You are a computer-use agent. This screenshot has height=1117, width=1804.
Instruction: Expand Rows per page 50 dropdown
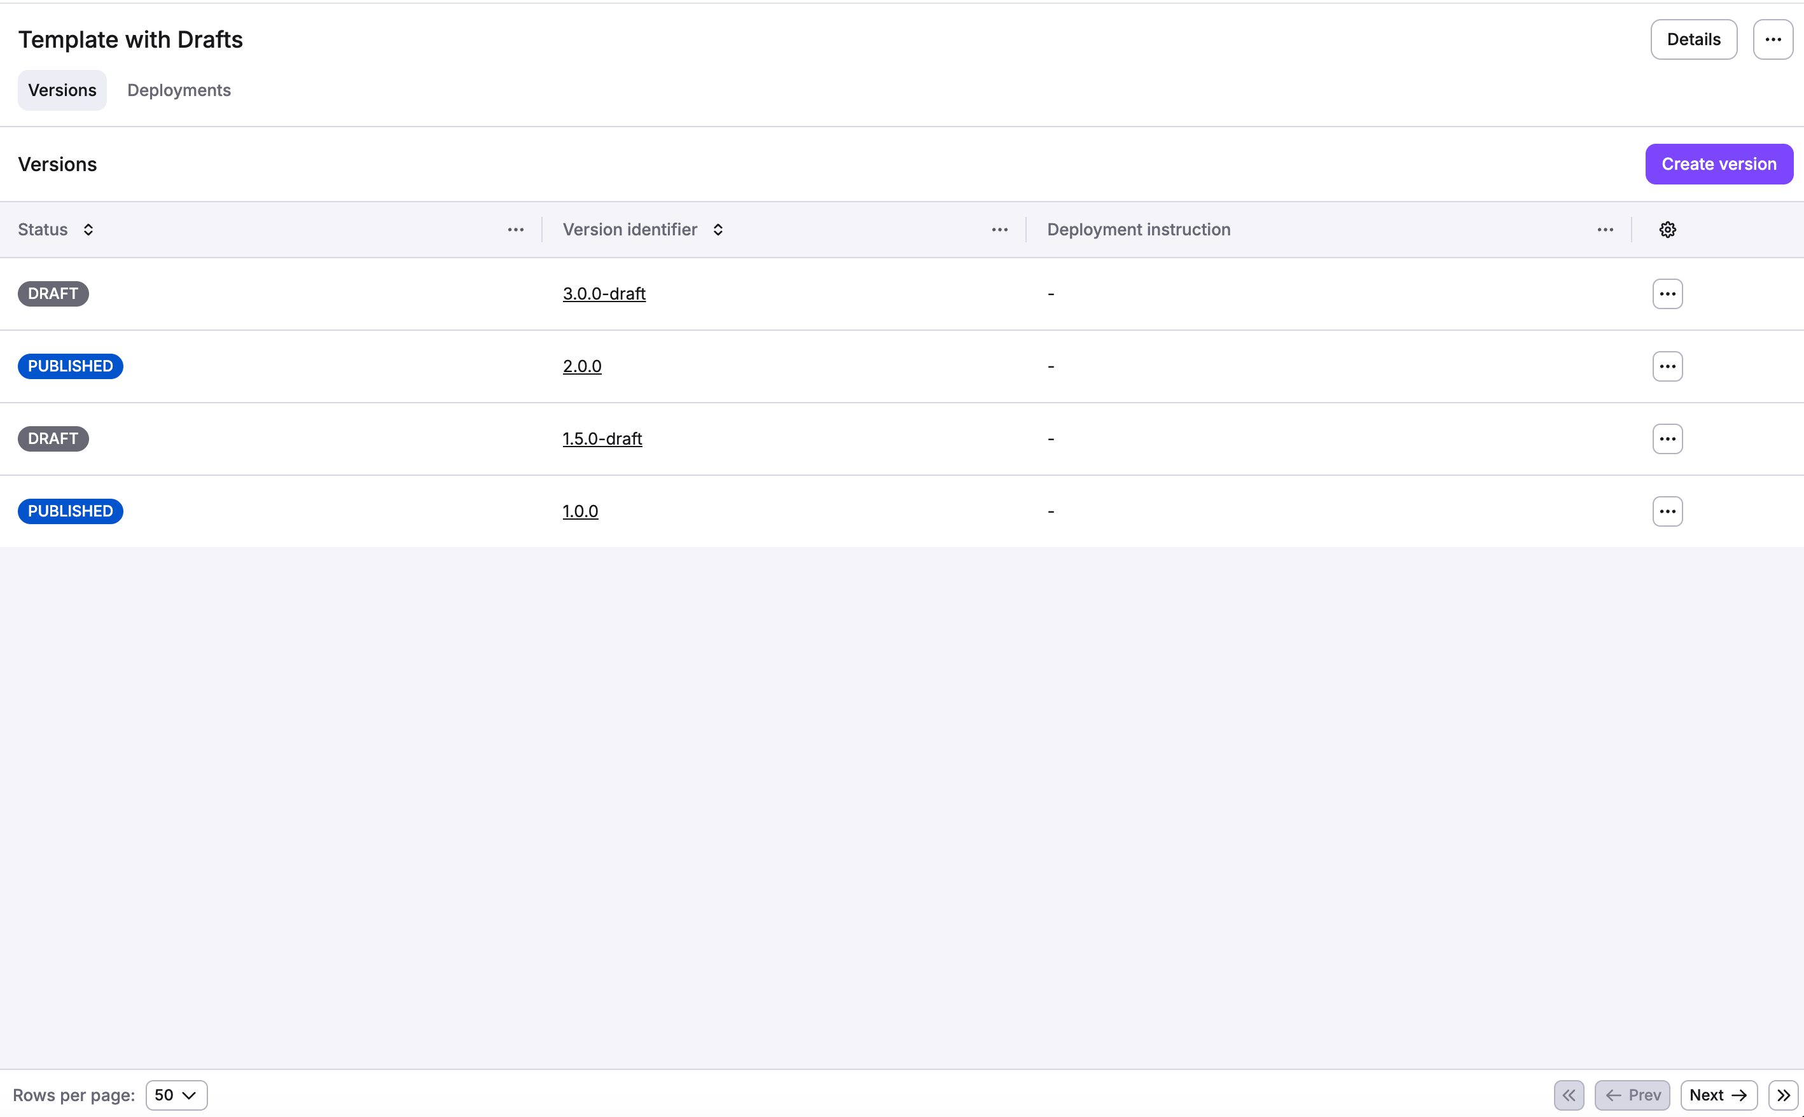click(x=176, y=1095)
